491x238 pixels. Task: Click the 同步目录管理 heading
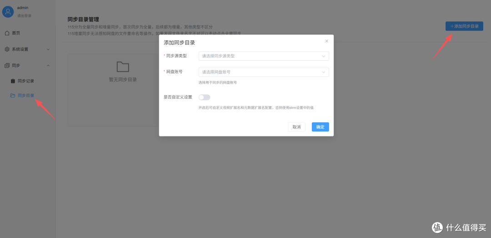[x=83, y=19]
